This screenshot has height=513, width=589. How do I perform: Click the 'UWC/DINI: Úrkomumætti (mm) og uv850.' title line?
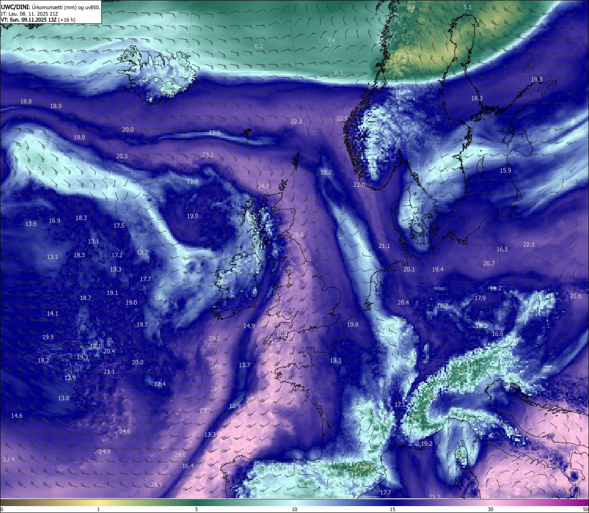pos(51,7)
